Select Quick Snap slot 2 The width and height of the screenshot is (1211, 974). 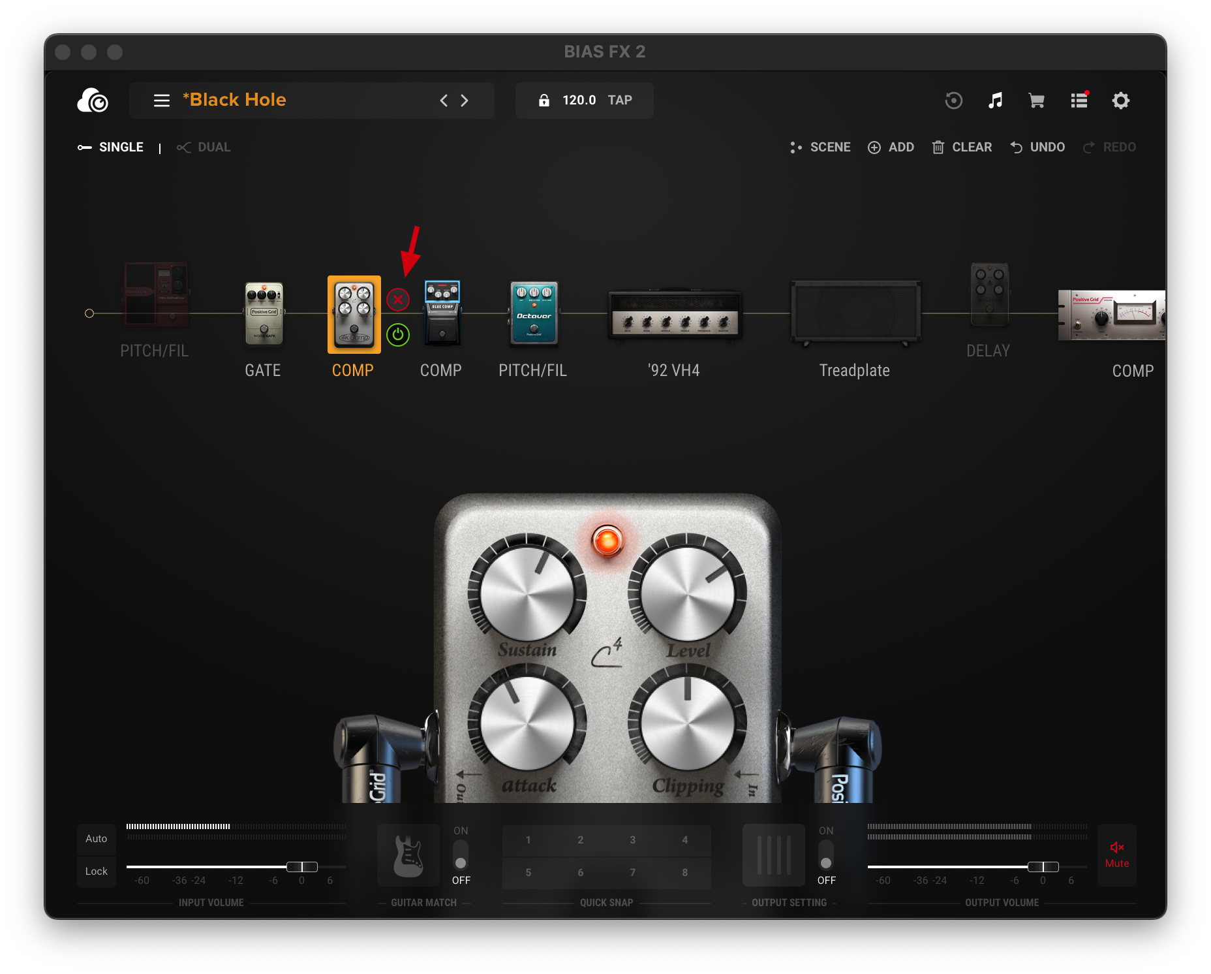click(580, 840)
